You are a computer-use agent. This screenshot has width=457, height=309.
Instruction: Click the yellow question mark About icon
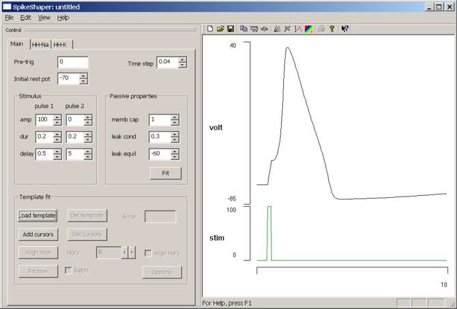pyautogui.click(x=332, y=29)
